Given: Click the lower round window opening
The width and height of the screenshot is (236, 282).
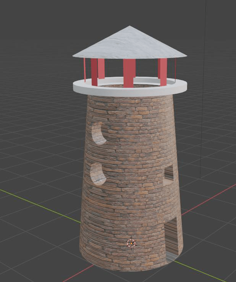Looking at the screenshot, I should [x=98, y=174].
